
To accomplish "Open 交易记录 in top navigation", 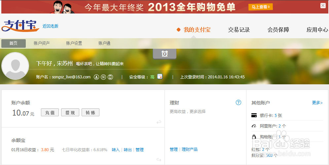I will point(239,30).
